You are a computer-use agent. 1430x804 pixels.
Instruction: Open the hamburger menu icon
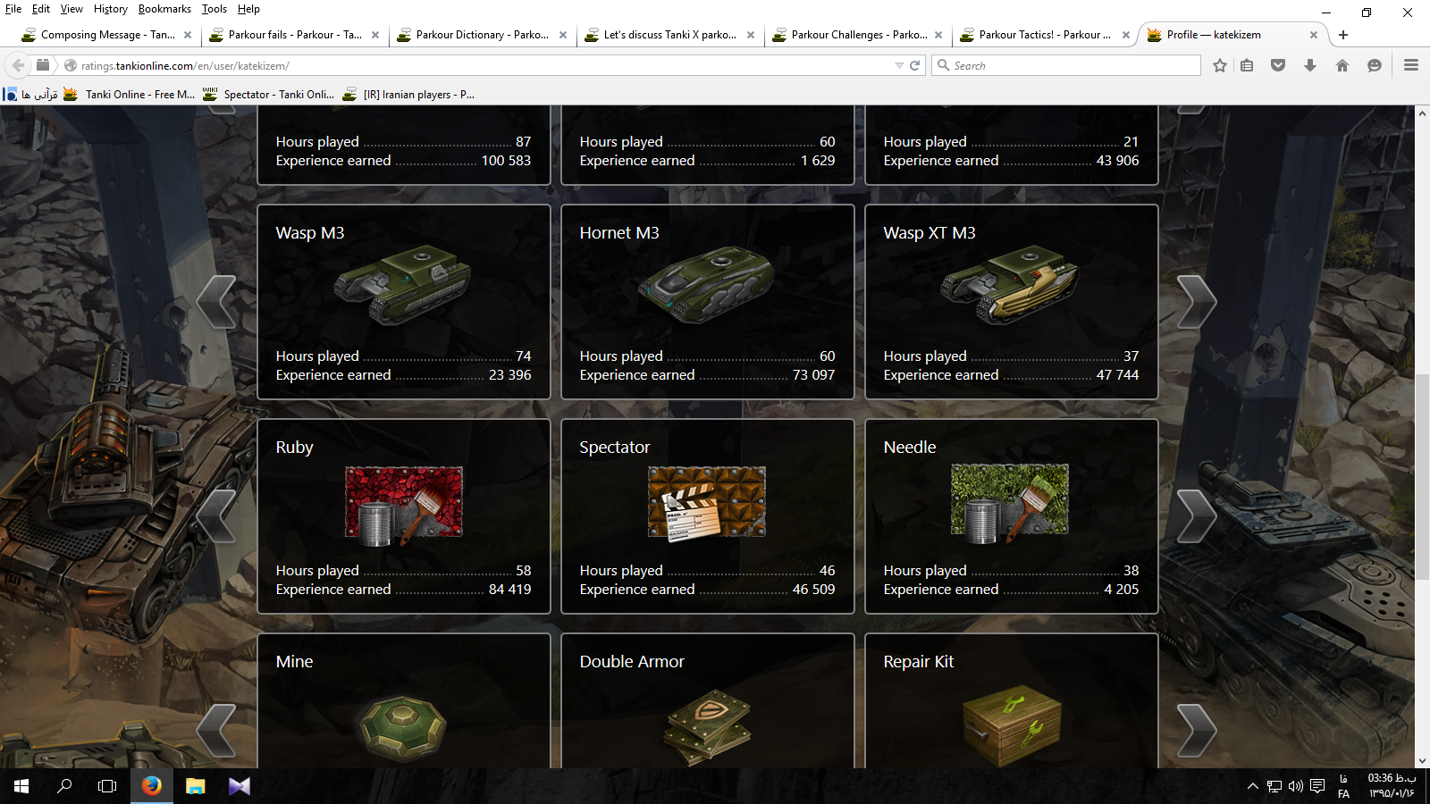click(x=1411, y=65)
